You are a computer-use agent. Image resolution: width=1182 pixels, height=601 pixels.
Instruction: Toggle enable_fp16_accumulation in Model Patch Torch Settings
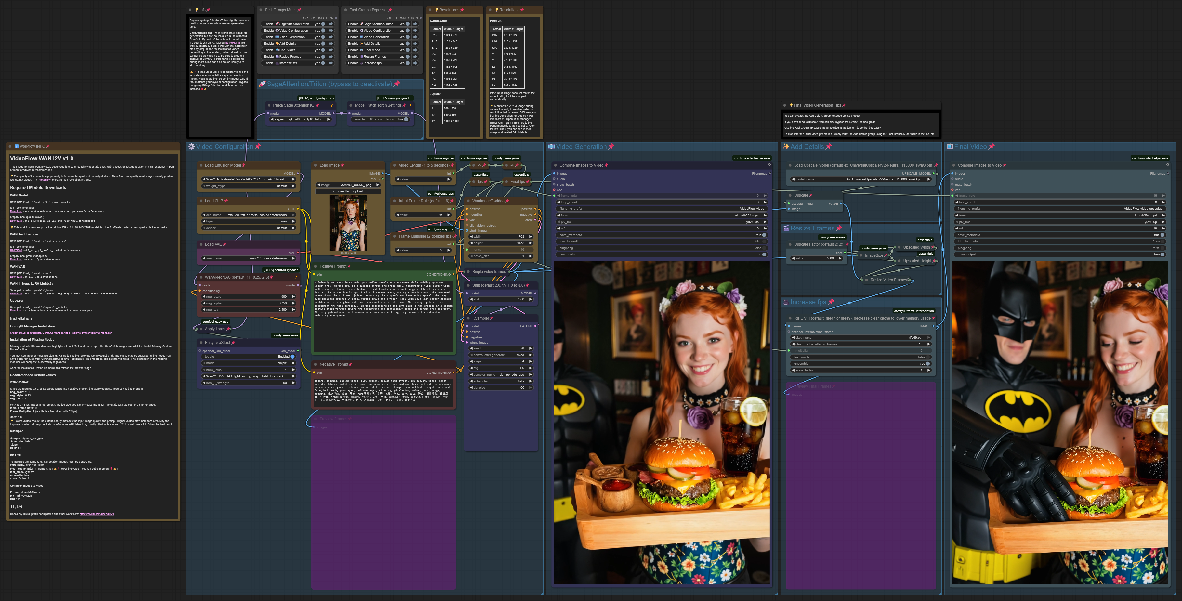click(x=406, y=119)
